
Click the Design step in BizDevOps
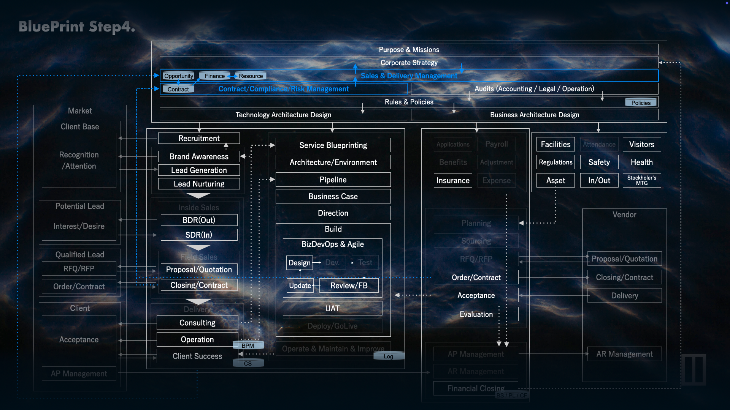pos(299,263)
